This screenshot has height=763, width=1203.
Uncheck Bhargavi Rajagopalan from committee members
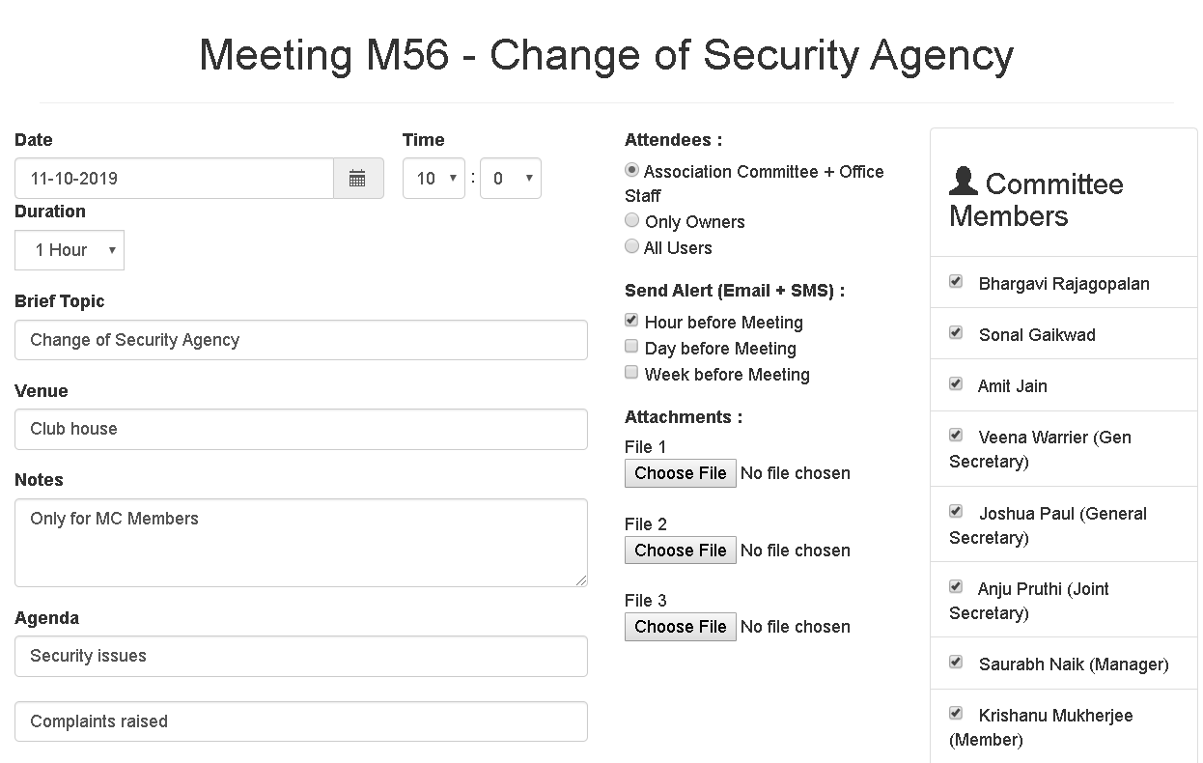click(955, 281)
